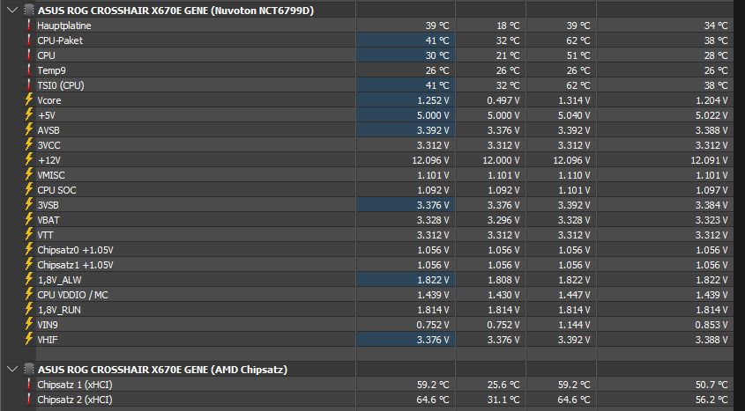Click the thermometer icon next to Temp9
This screenshot has height=411, width=745.
(x=29, y=70)
